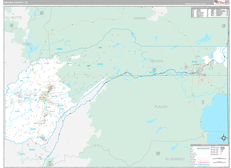
Task: Click the MarketMAPS logo in the header
Action: pos(219,2)
